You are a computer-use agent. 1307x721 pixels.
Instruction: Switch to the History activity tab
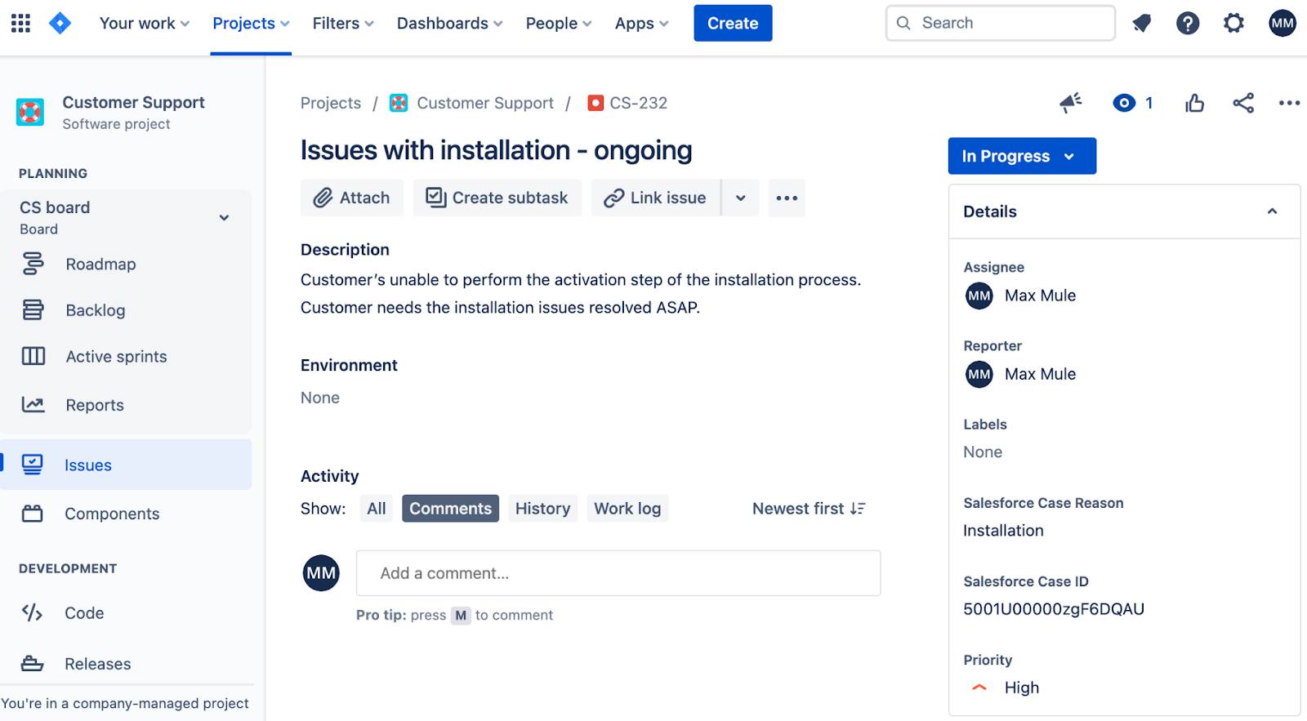point(542,509)
